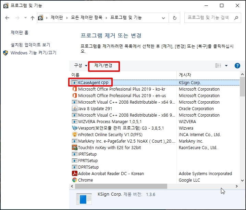Click the forward navigation arrow
246x210 pixels.
coord(17,18)
